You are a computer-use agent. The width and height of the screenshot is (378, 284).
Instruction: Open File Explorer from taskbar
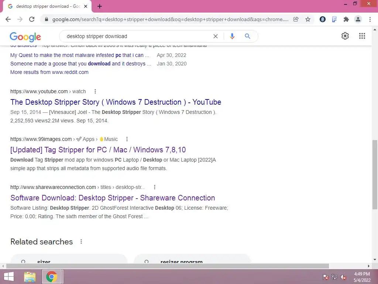click(x=30, y=277)
